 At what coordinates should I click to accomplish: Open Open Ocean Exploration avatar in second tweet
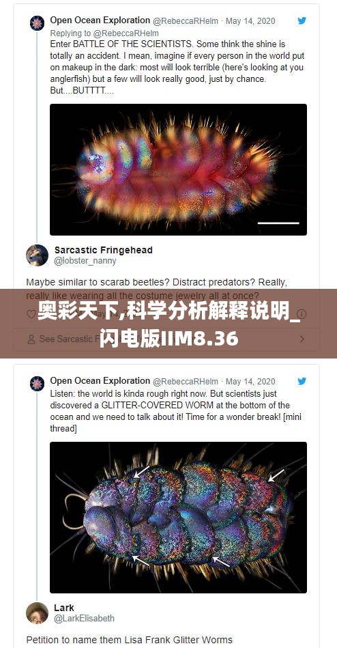[37, 383]
